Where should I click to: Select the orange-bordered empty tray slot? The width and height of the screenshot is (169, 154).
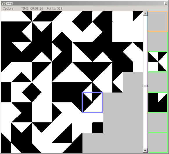[x=158, y=21]
